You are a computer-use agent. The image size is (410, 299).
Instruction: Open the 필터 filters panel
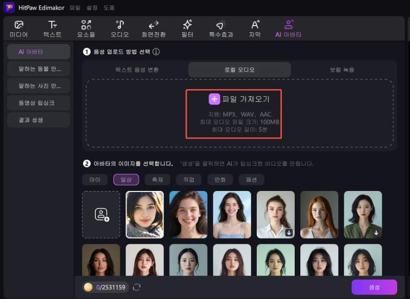(187, 28)
